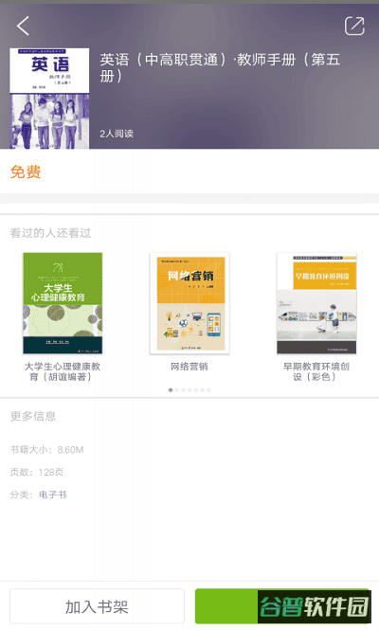The height and width of the screenshot is (631, 379).
Task: Tap the orange 免费 price label
Action: click(x=26, y=171)
